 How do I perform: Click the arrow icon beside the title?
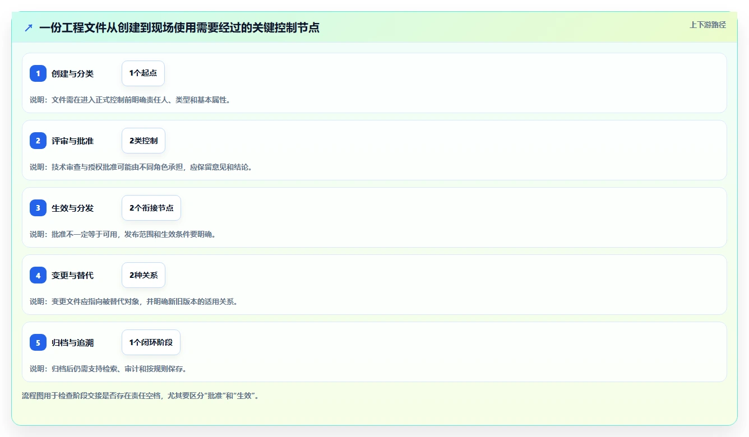[29, 27]
